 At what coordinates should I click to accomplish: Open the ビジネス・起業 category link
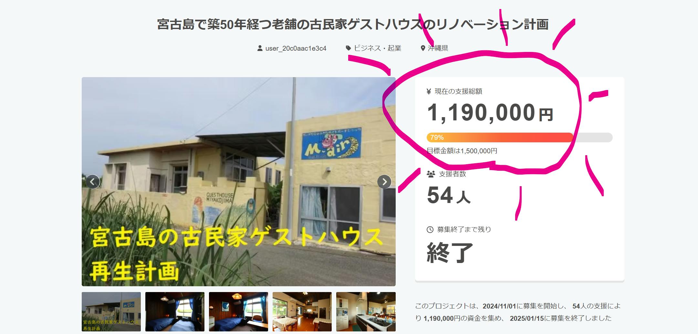[378, 48]
